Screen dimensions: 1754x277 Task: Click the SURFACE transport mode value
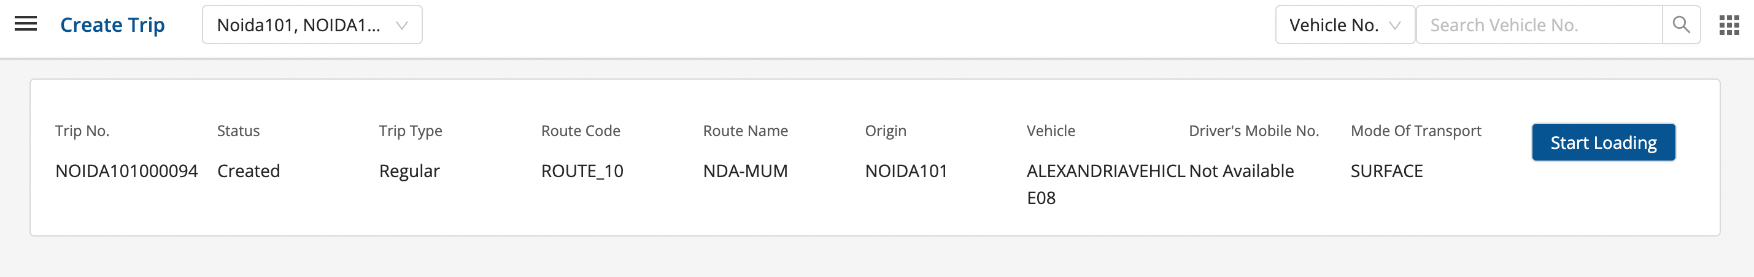point(1386,171)
